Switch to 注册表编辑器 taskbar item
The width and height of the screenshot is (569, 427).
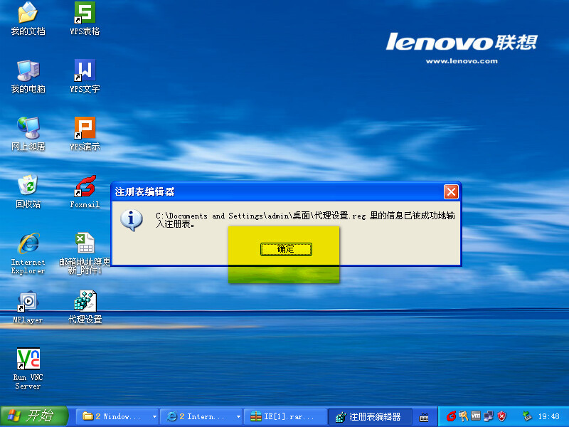pyautogui.click(x=369, y=417)
